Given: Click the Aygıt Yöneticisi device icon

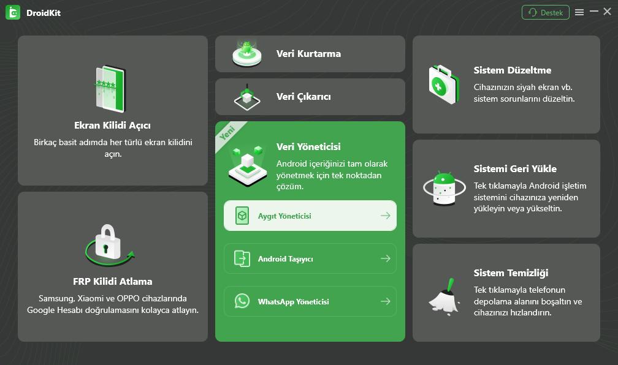Looking at the screenshot, I should pos(242,216).
